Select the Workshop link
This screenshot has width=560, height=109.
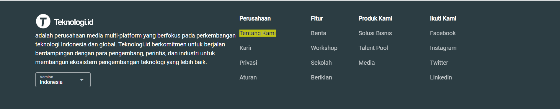324,48
